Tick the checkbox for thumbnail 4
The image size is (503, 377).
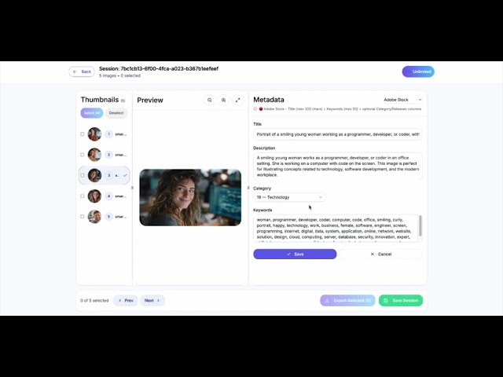coord(82,196)
